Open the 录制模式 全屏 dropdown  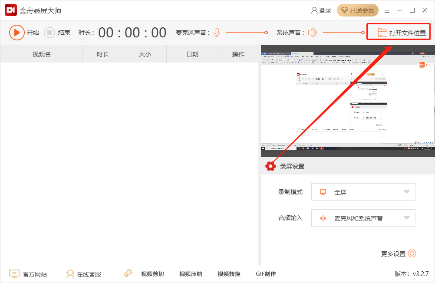coord(363,192)
